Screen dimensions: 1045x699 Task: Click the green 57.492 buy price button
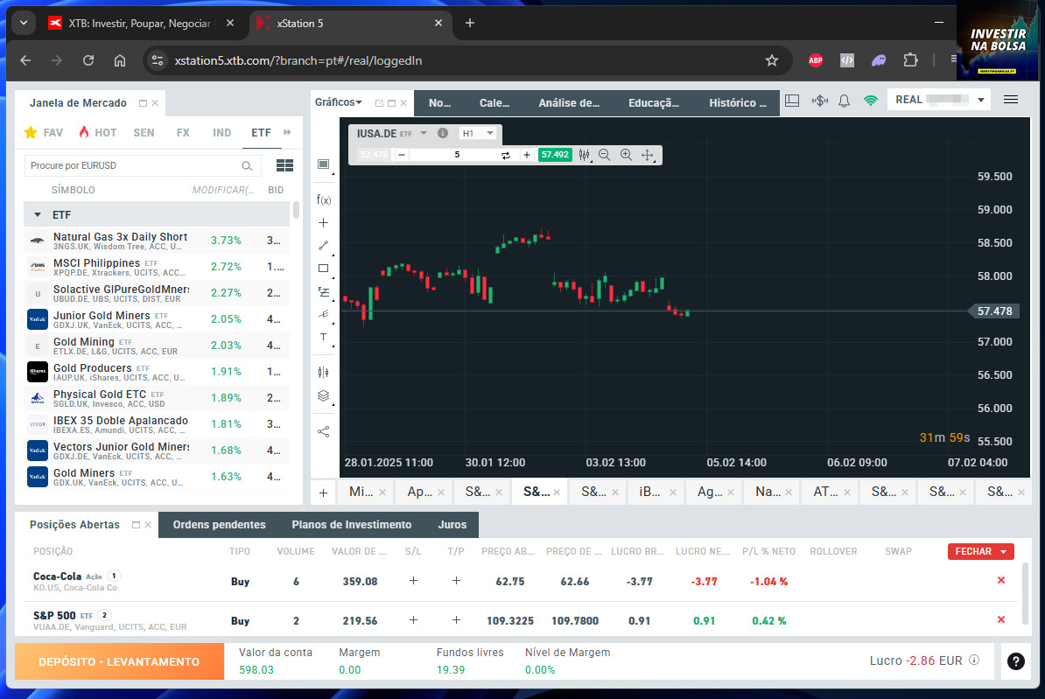555,155
